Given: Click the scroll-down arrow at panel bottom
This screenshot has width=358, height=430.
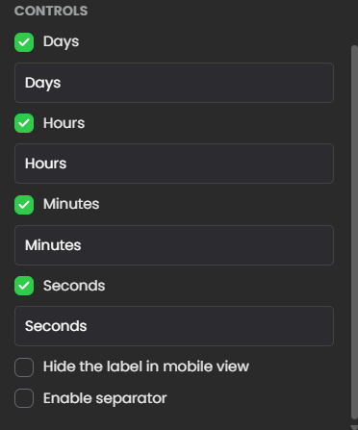Looking at the screenshot, I should tap(354, 427).
